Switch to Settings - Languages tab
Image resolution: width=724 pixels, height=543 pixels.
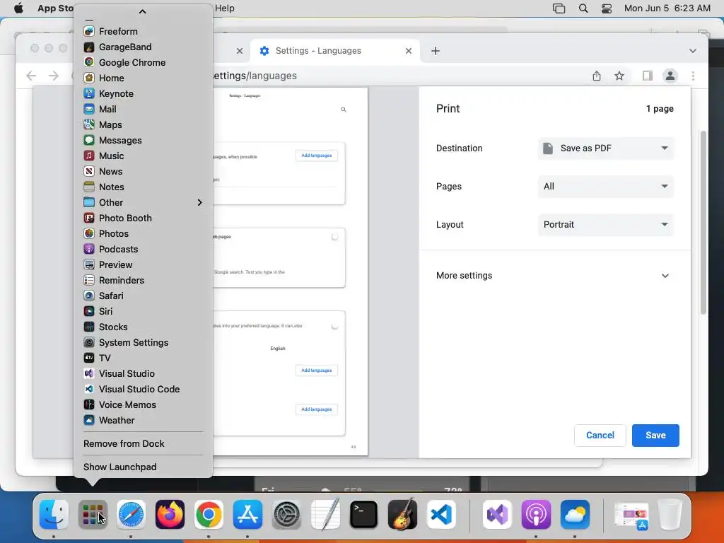coord(334,51)
